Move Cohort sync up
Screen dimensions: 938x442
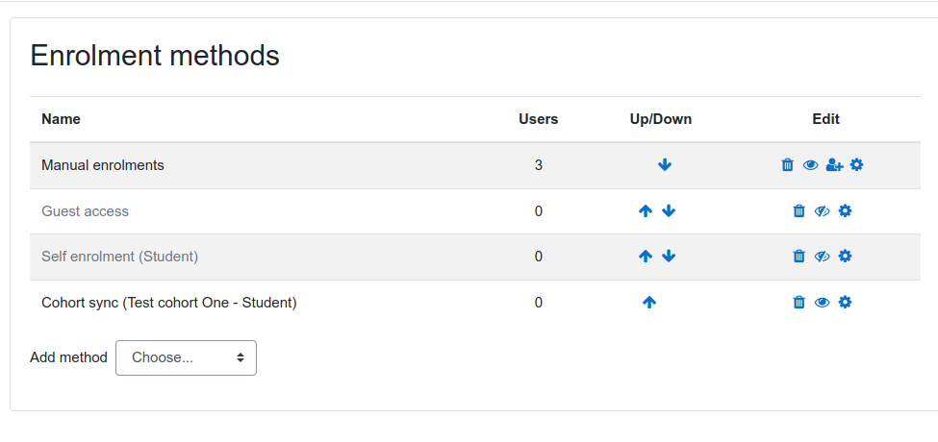coord(649,303)
